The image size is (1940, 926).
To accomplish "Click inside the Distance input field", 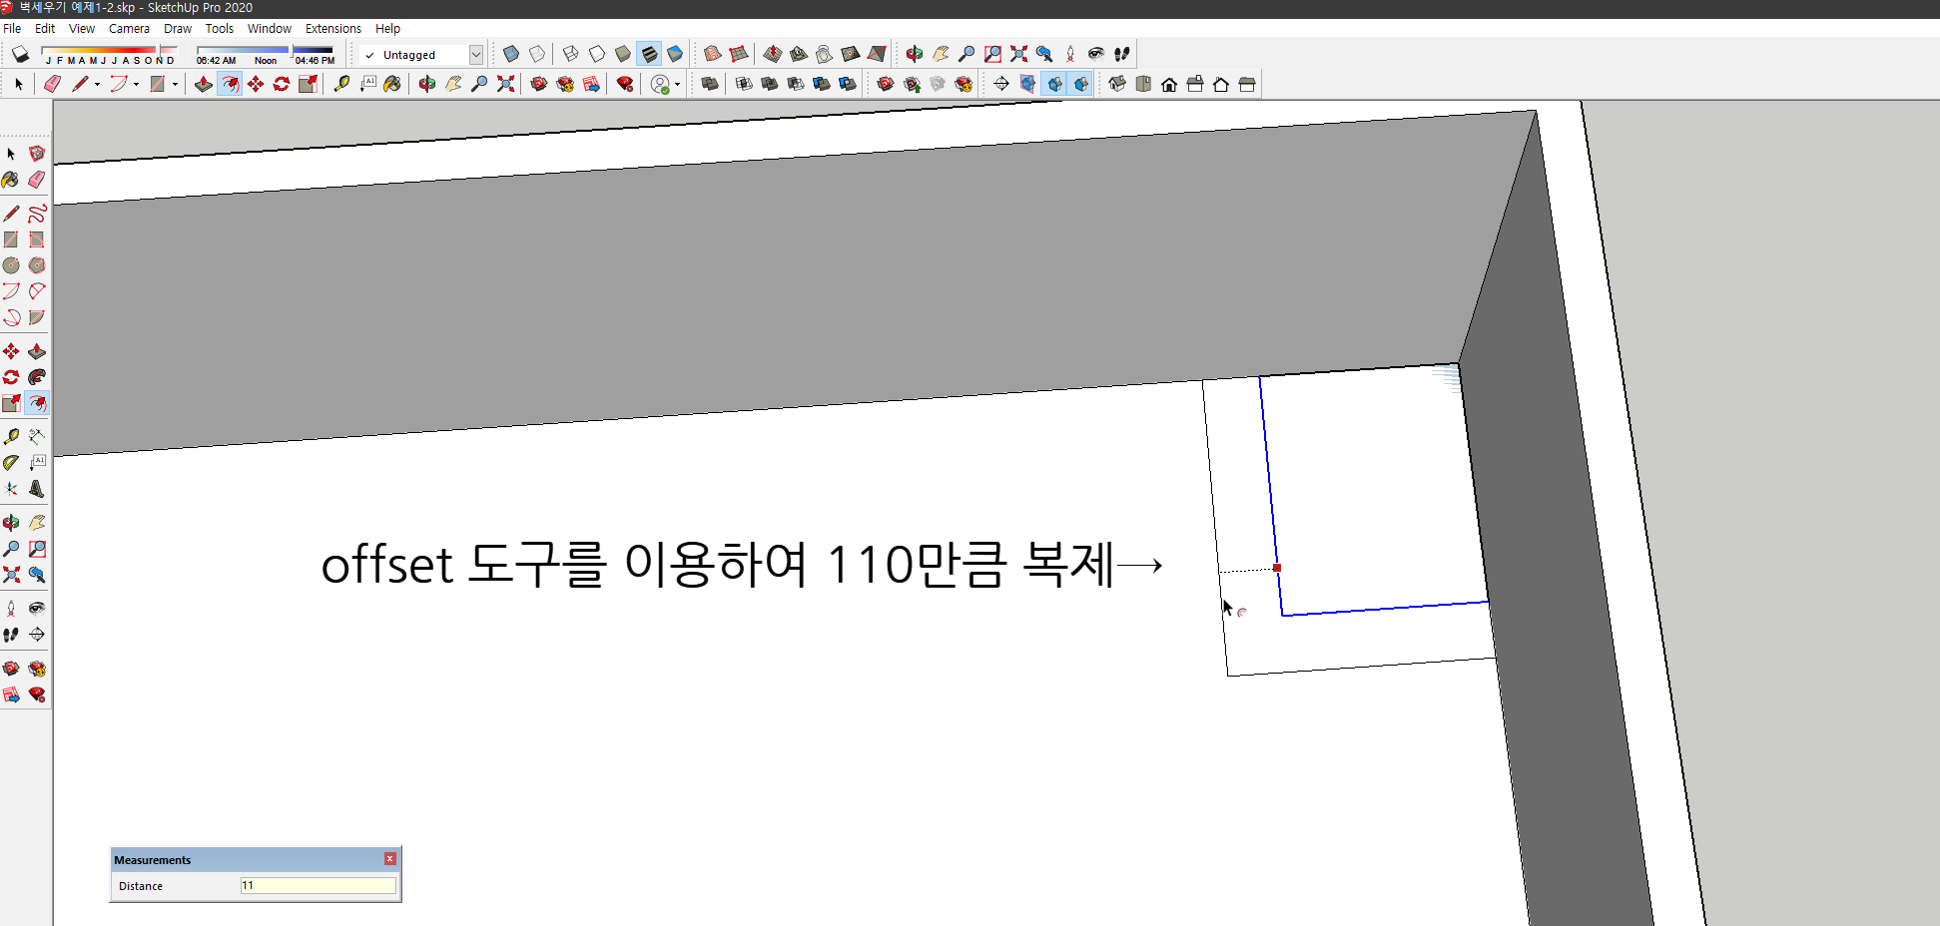I will (x=317, y=885).
